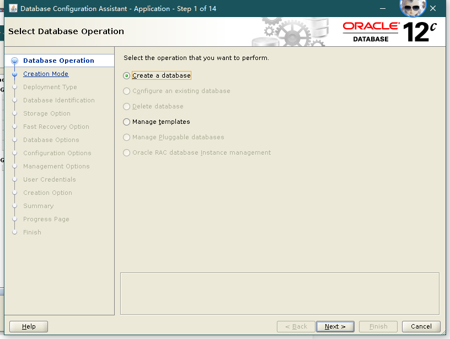Click the sidebar step labeled Finish

pos(32,232)
